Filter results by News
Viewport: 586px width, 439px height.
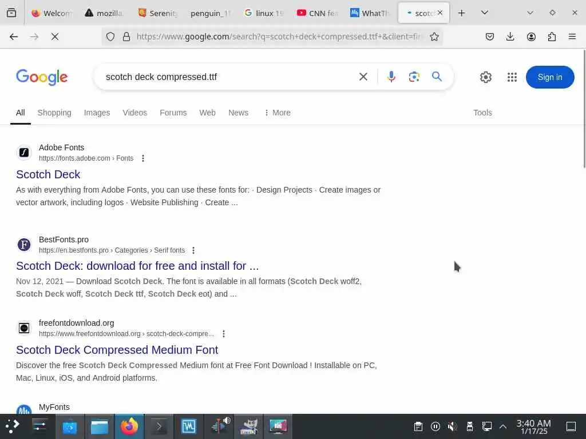[239, 113]
